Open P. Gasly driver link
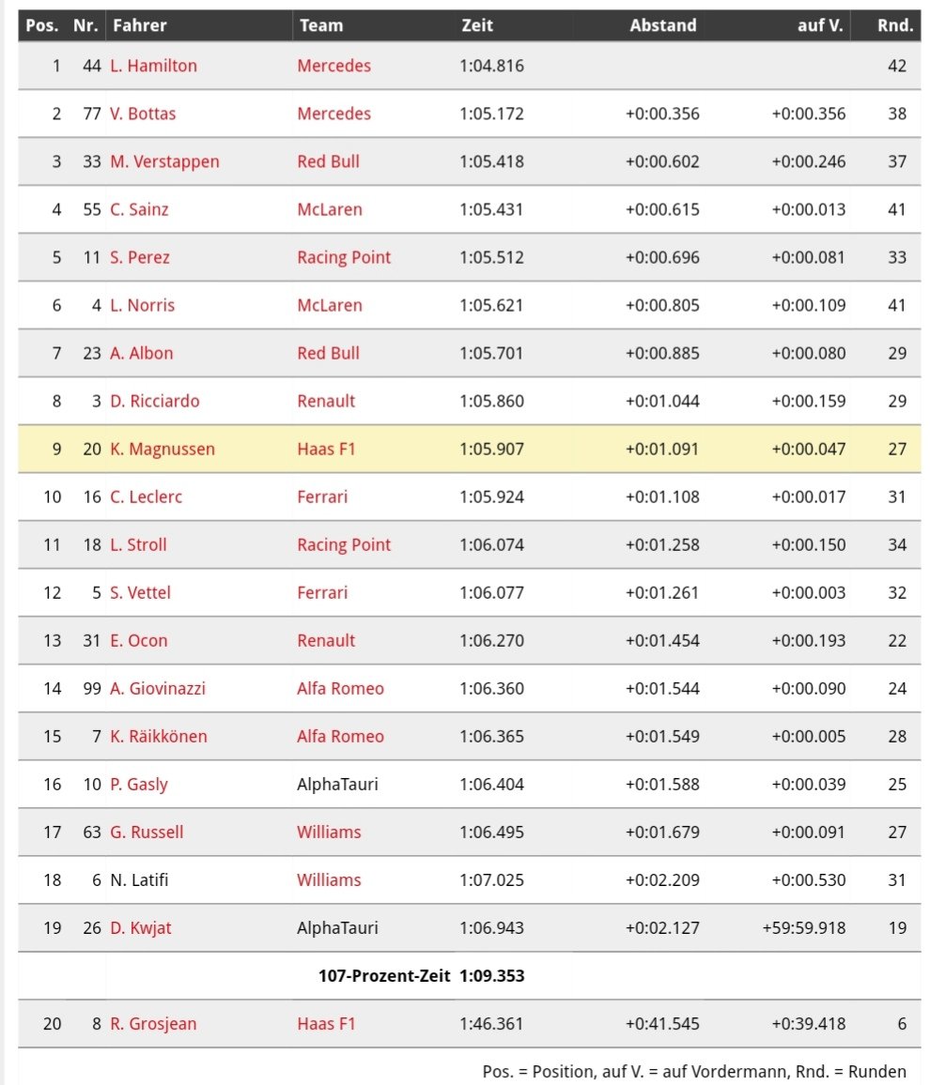The height and width of the screenshot is (1085, 930). pos(138,785)
